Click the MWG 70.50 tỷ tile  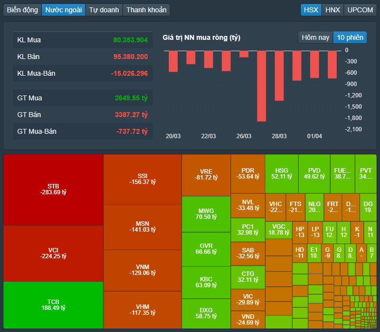pos(206,214)
